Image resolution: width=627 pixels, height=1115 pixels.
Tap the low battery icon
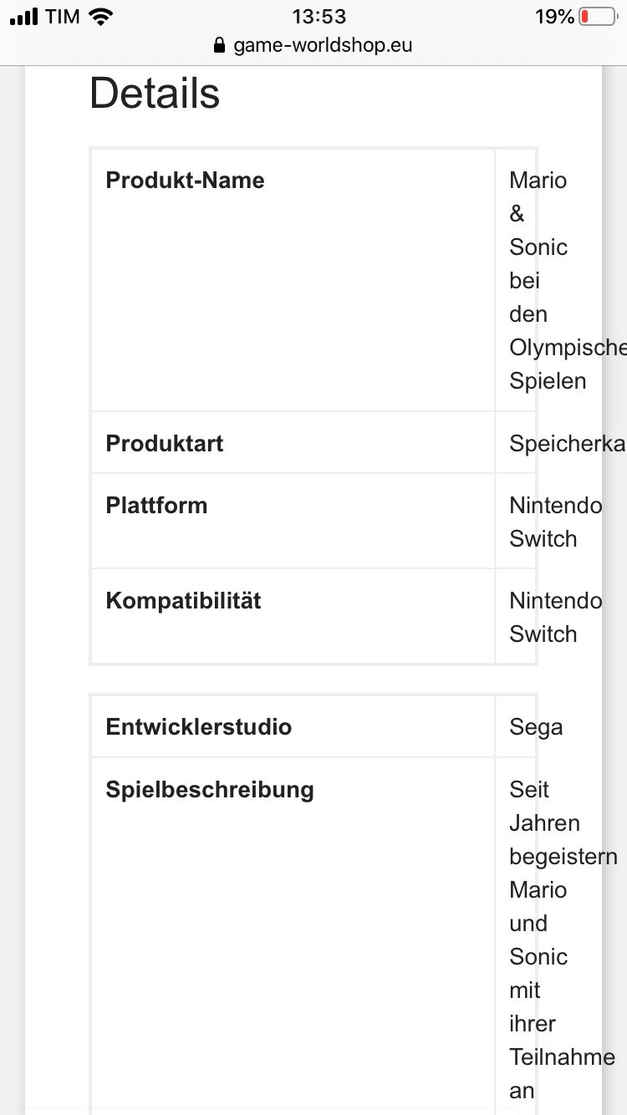(x=597, y=17)
